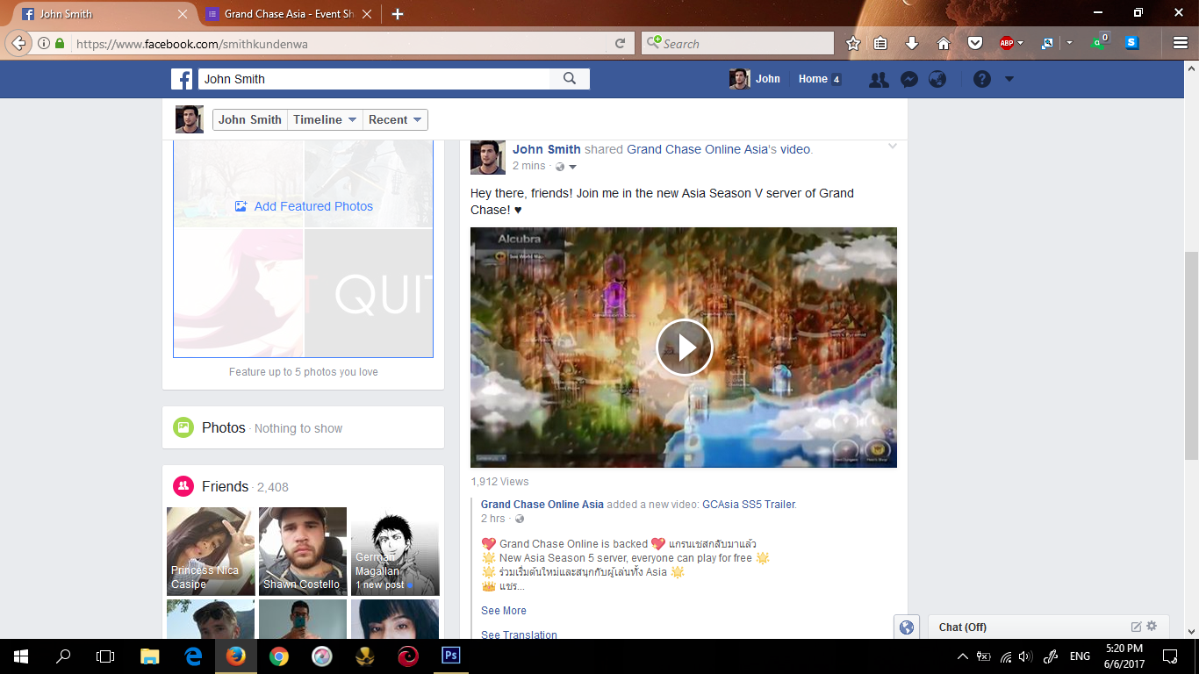Open the Firefox downloads arrow
This screenshot has width=1199, height=674.
pos(912,43)
